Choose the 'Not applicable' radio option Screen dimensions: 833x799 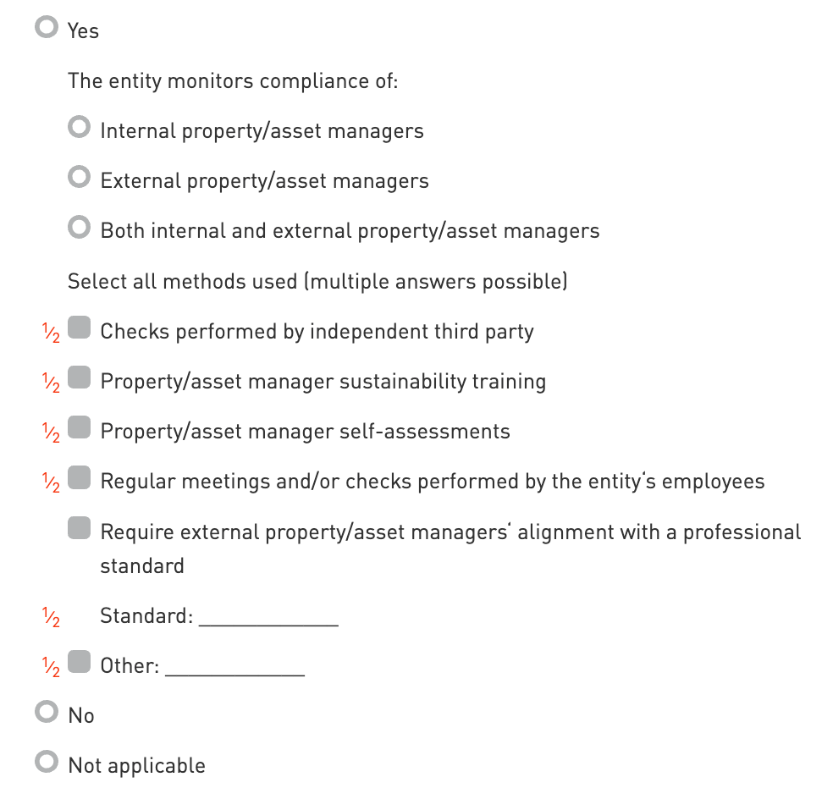[x=46, y=763]
